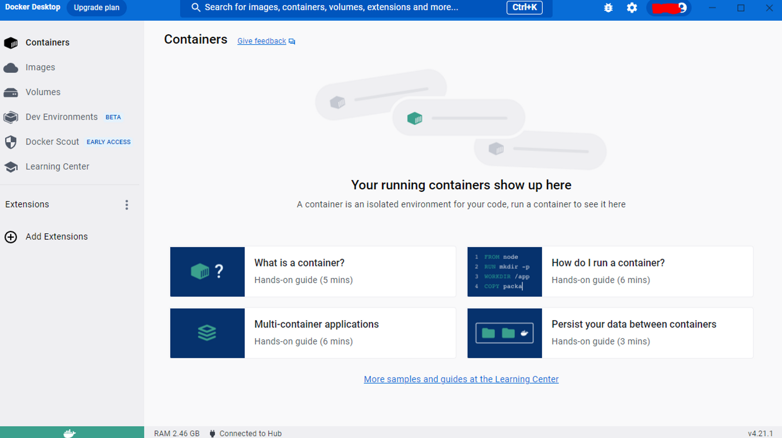Select Volumes in the sidebar
The height and width of the screenshot is (438, 782).
pos(43,92)
